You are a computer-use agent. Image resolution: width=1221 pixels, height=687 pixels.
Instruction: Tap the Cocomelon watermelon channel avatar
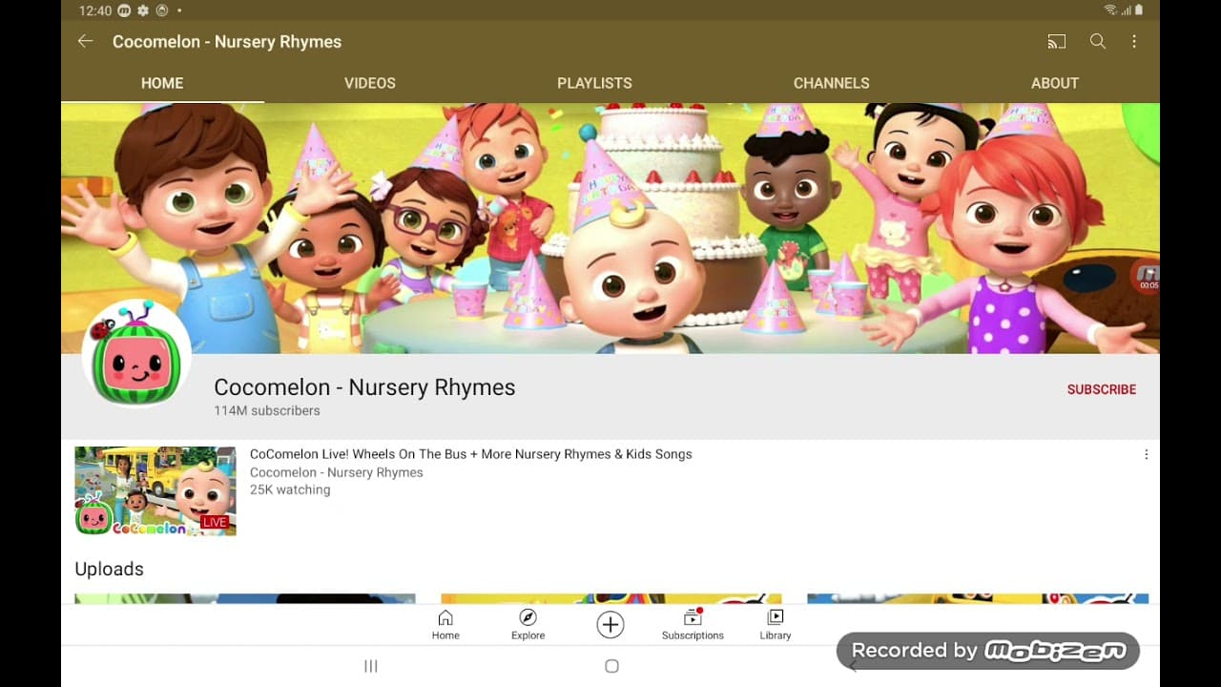(x=136, y=353)
